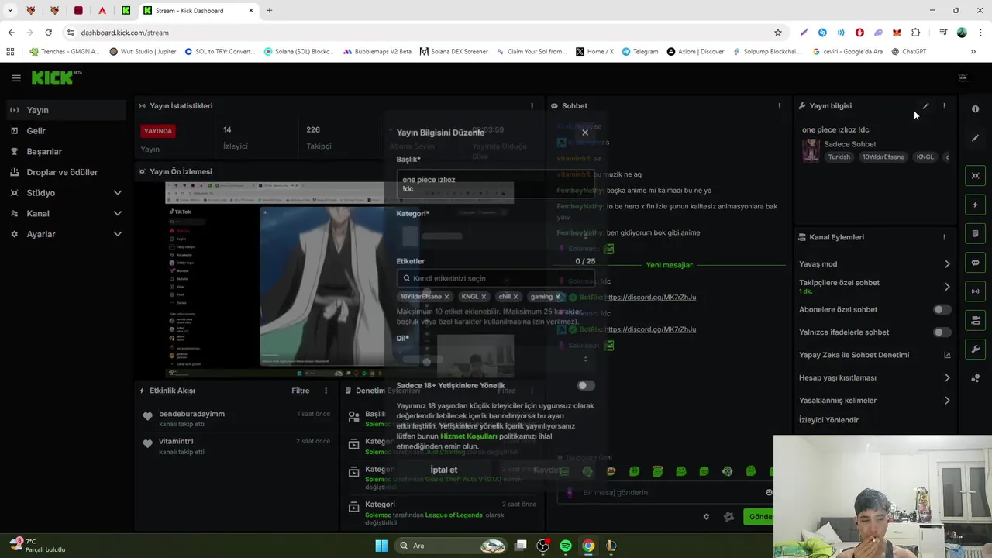The height and width of the screenshot is (558, 992).
Task: Open Telegram bookmark
Action: [639, 52]
